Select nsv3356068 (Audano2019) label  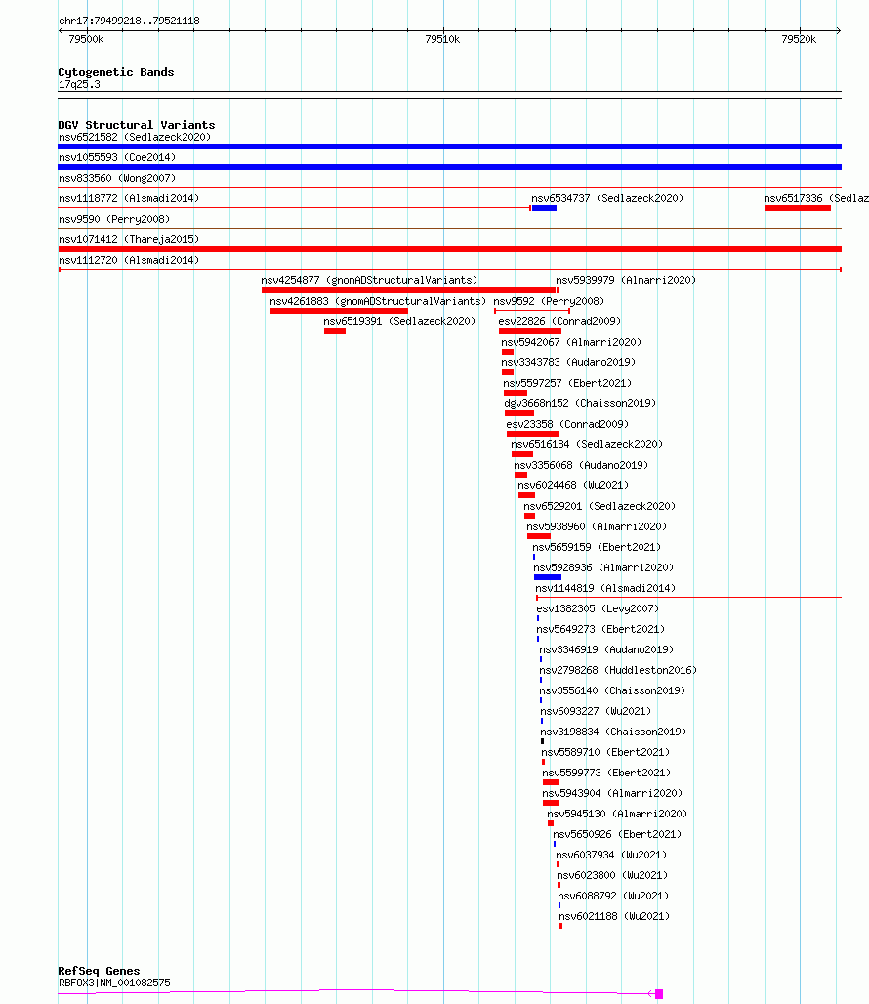pyautogui.click(x=581, y=464)
